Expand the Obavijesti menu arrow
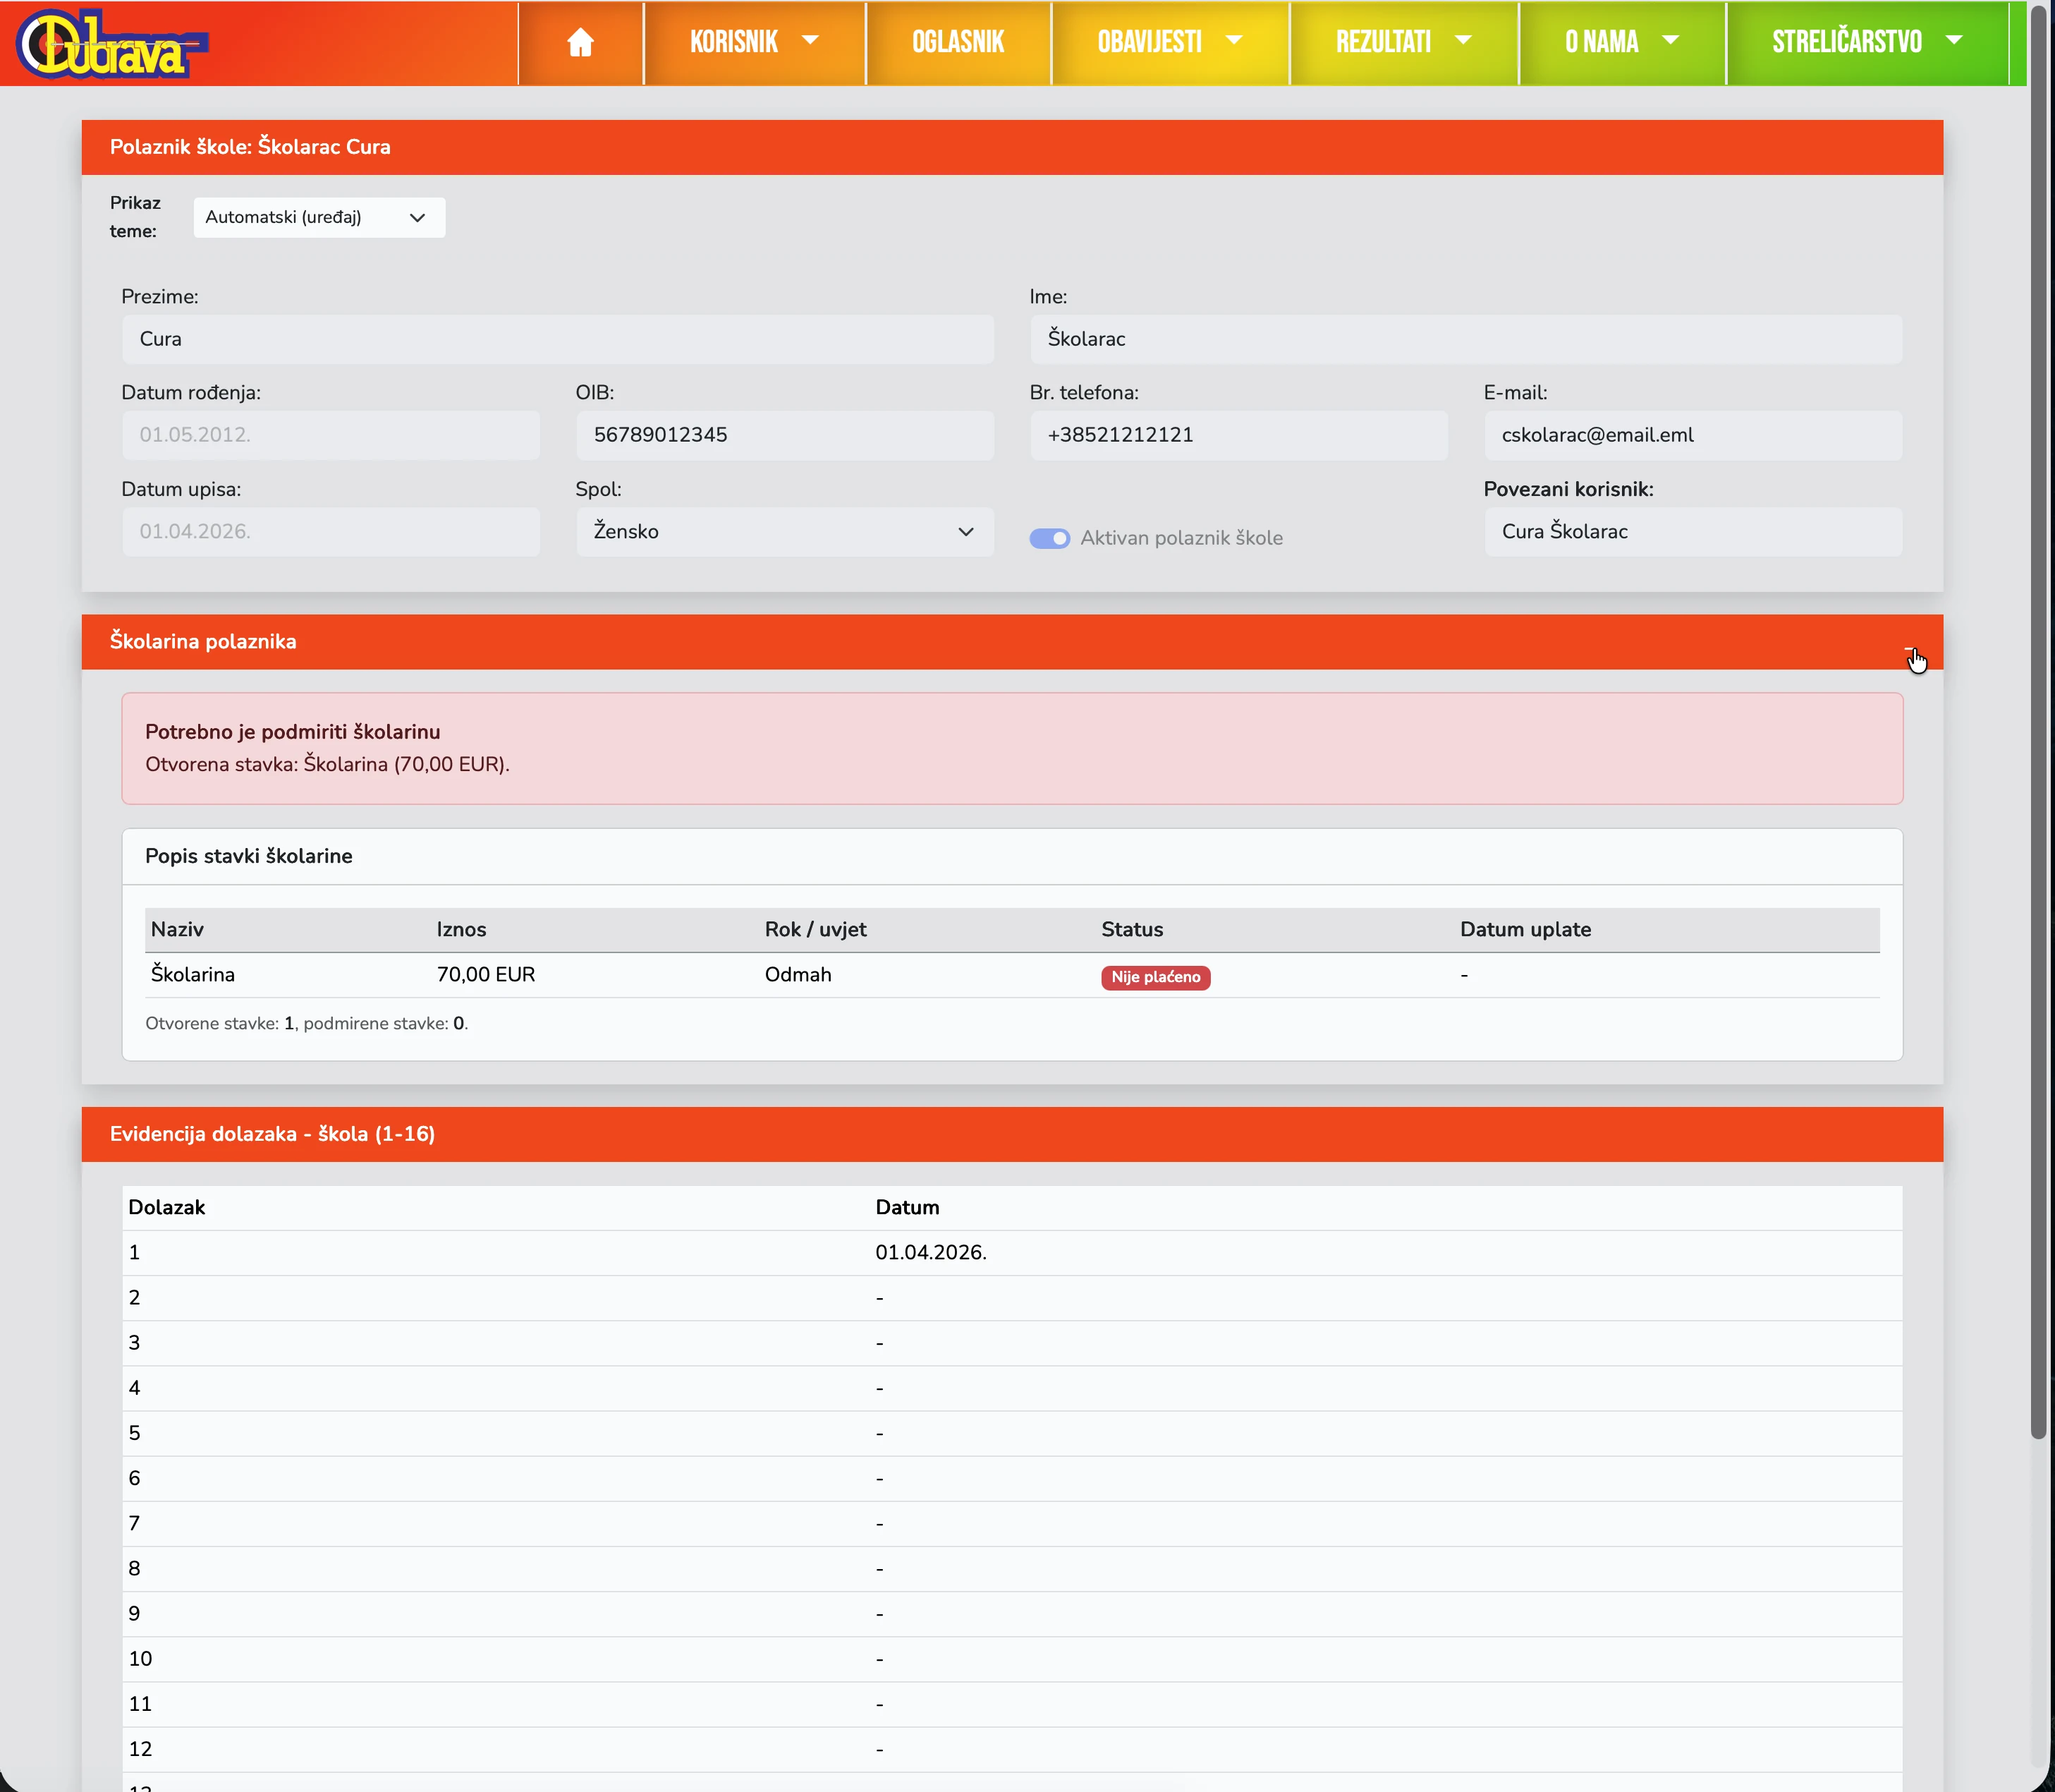This screenshot has width=2055, height=1792. (x=1233, y=40)
